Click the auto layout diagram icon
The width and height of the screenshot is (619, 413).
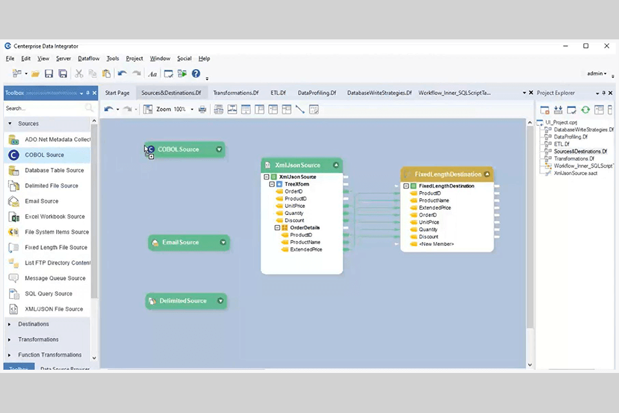pos(219,110)
